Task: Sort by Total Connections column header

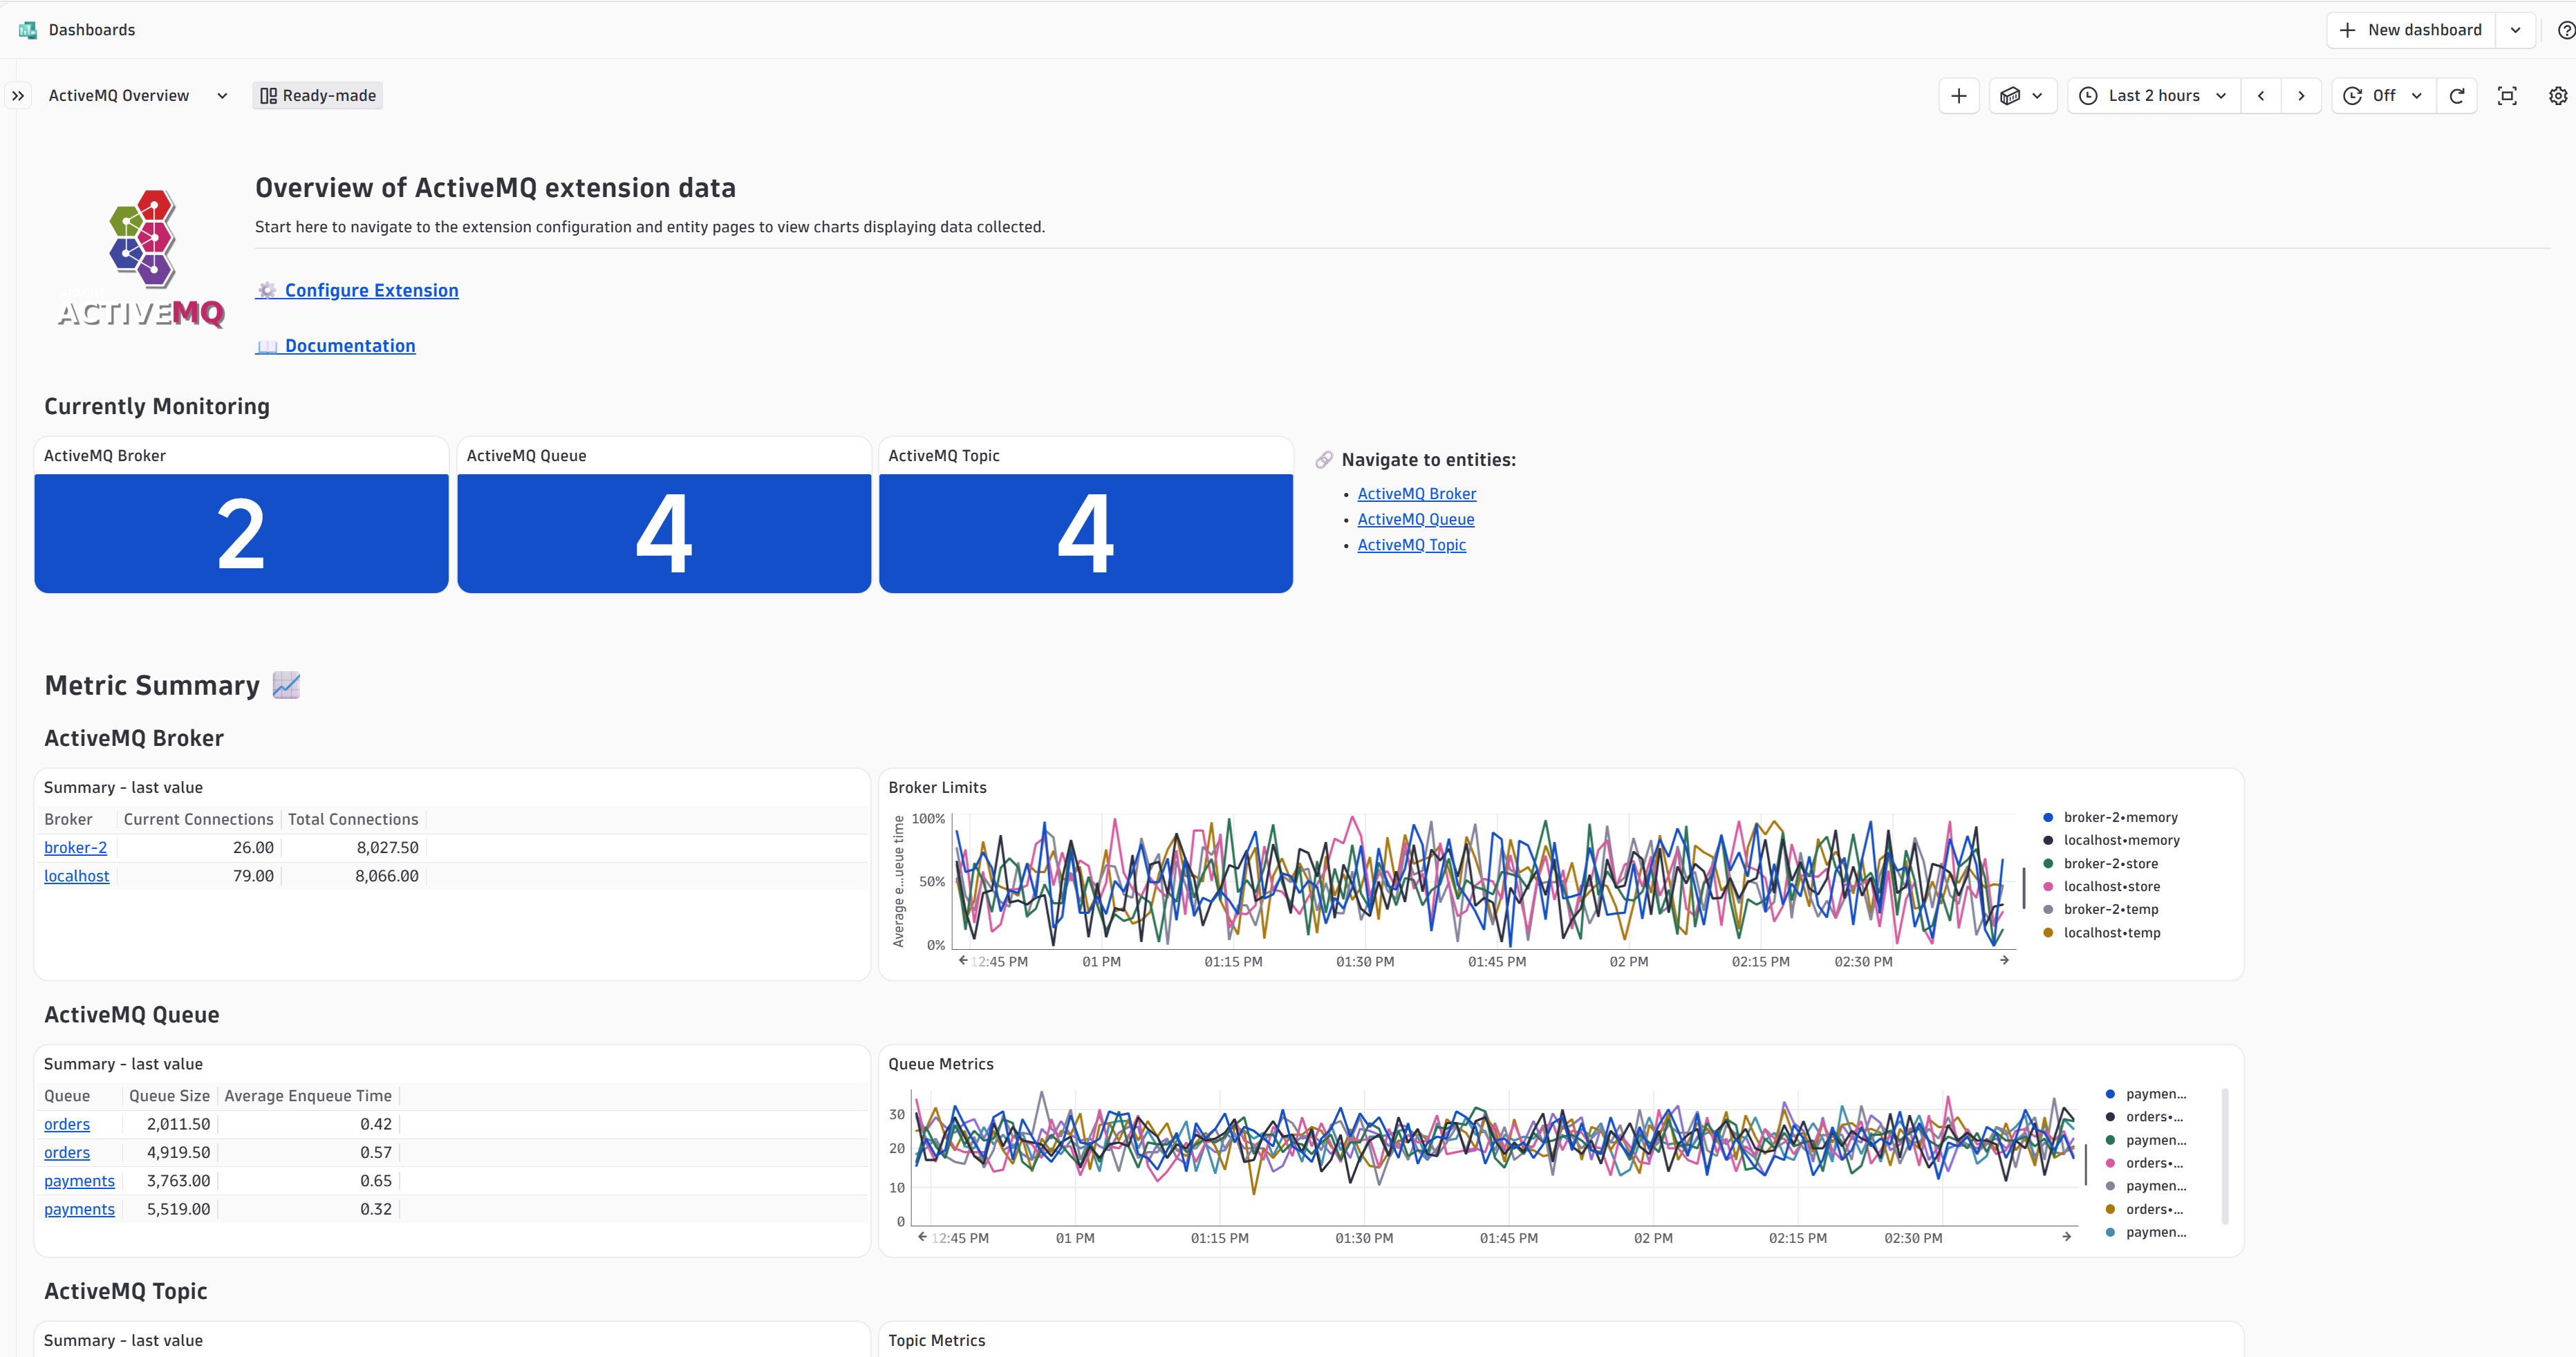Action: 353,820
